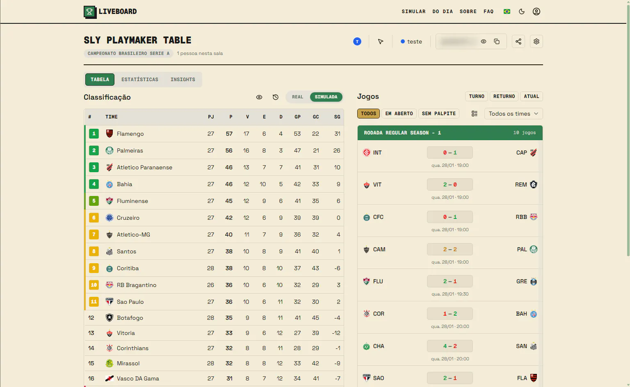Click the blue T user avatar
The image size is (630, 387).
tap(357, 41)
